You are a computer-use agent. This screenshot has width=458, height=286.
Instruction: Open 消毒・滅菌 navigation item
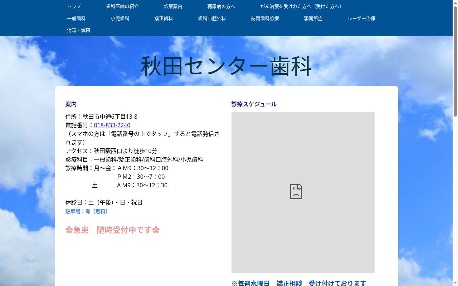[x=79, y=30]
